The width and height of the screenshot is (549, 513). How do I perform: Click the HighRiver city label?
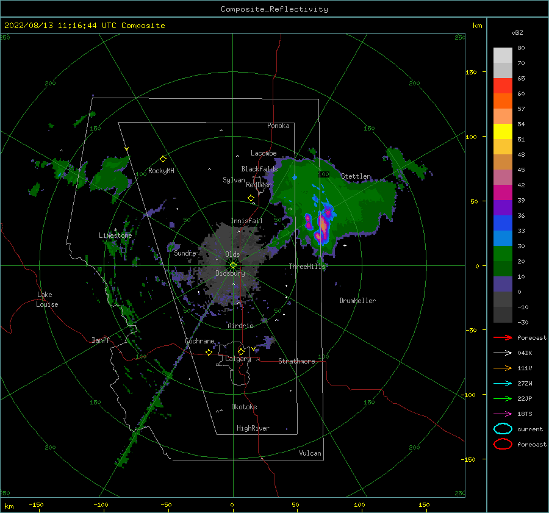click(253, 428)
